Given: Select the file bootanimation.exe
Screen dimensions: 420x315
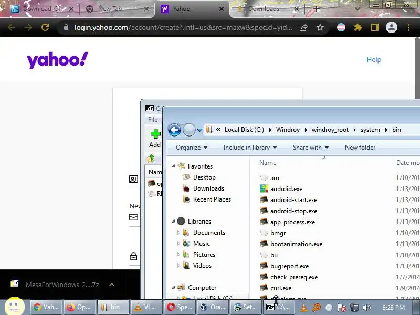Looking at the screenshot, I should [296, 244].
